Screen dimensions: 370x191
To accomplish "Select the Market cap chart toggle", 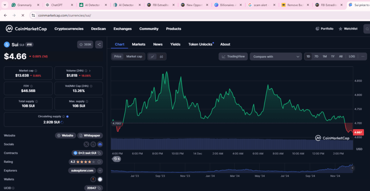I will click(x=134, y=57).
